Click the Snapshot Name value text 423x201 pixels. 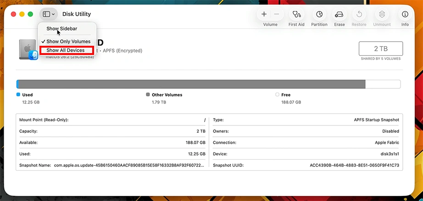(129, 165)
